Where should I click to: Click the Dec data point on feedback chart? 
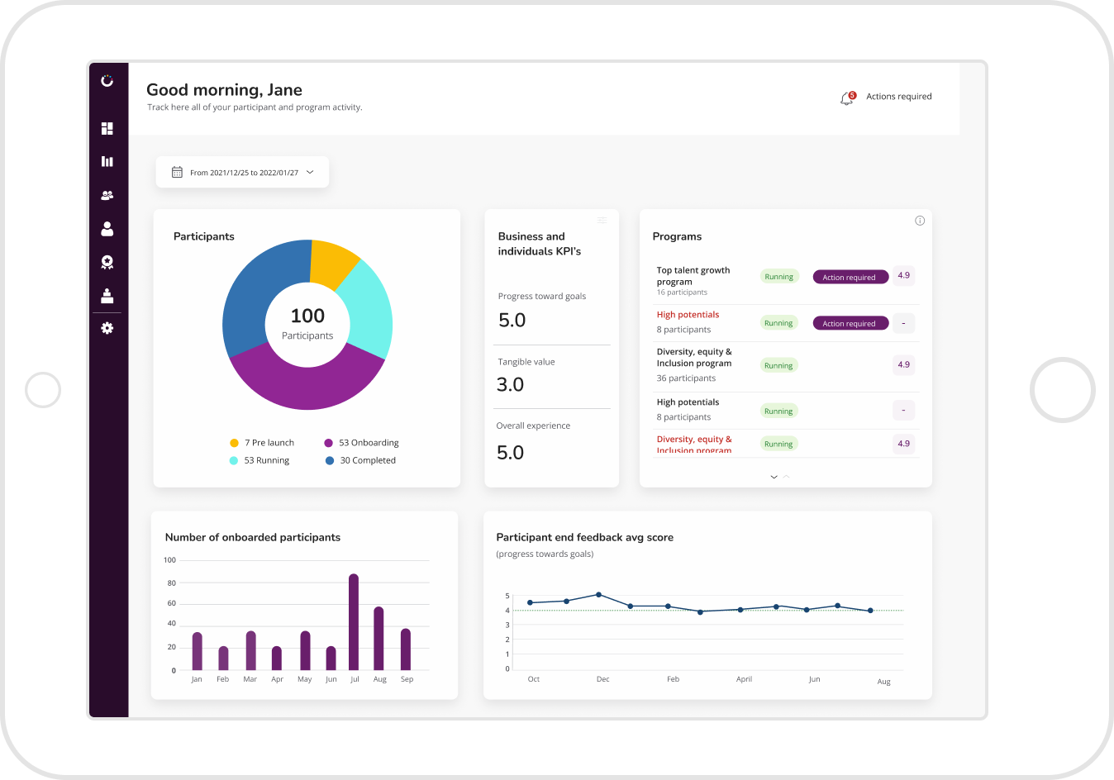(599, 595)
